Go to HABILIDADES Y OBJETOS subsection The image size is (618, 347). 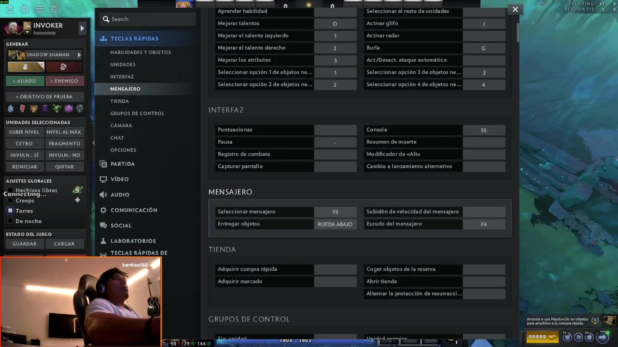140,52
